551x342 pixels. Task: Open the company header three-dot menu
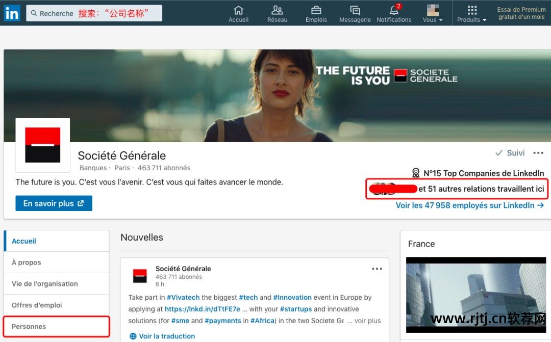(538, 153)
